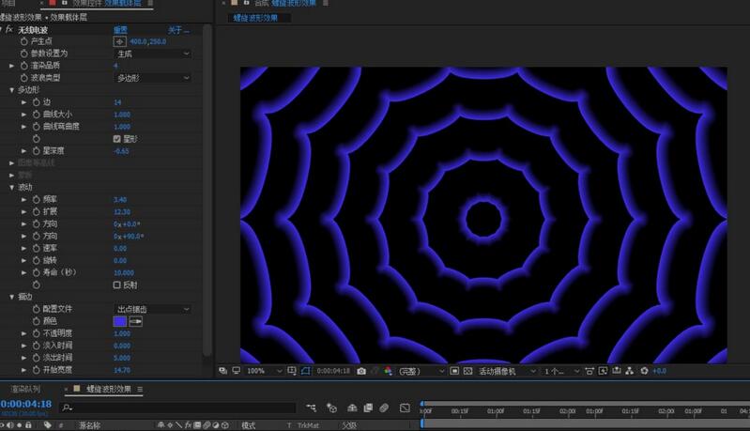This screenshot has height=431, width=750.
Task: Click the stopwatch icon for 寿命（秒）
Action: pos(36,272)
